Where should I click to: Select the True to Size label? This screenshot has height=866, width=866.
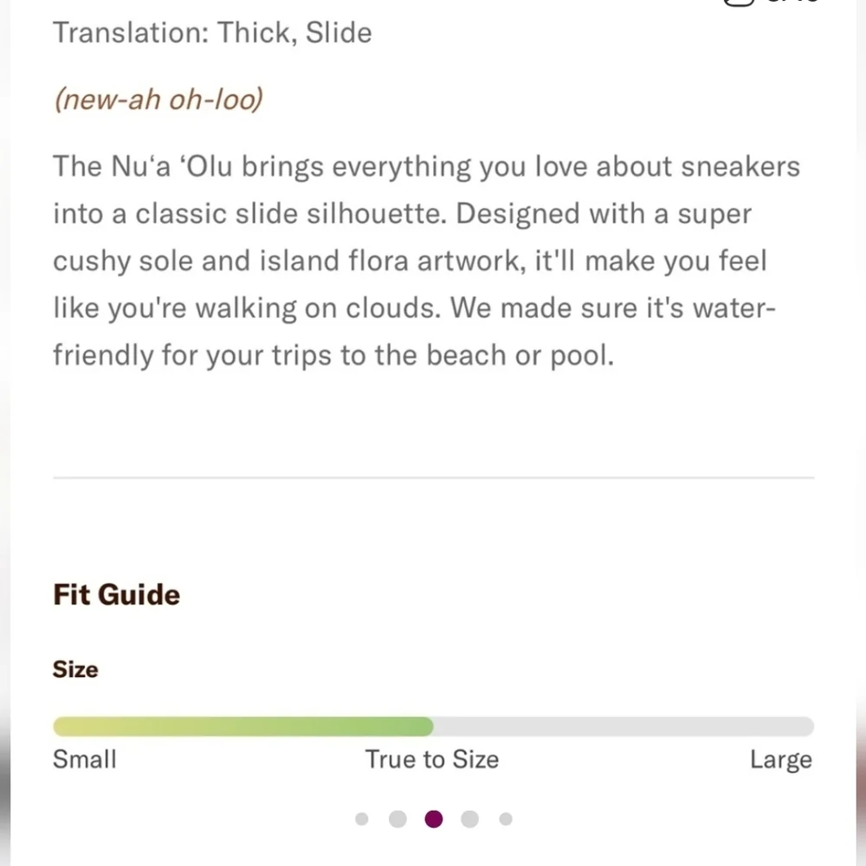(x=432, y=759)
